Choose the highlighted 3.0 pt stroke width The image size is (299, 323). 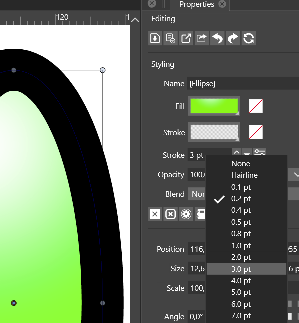(246, 269)
